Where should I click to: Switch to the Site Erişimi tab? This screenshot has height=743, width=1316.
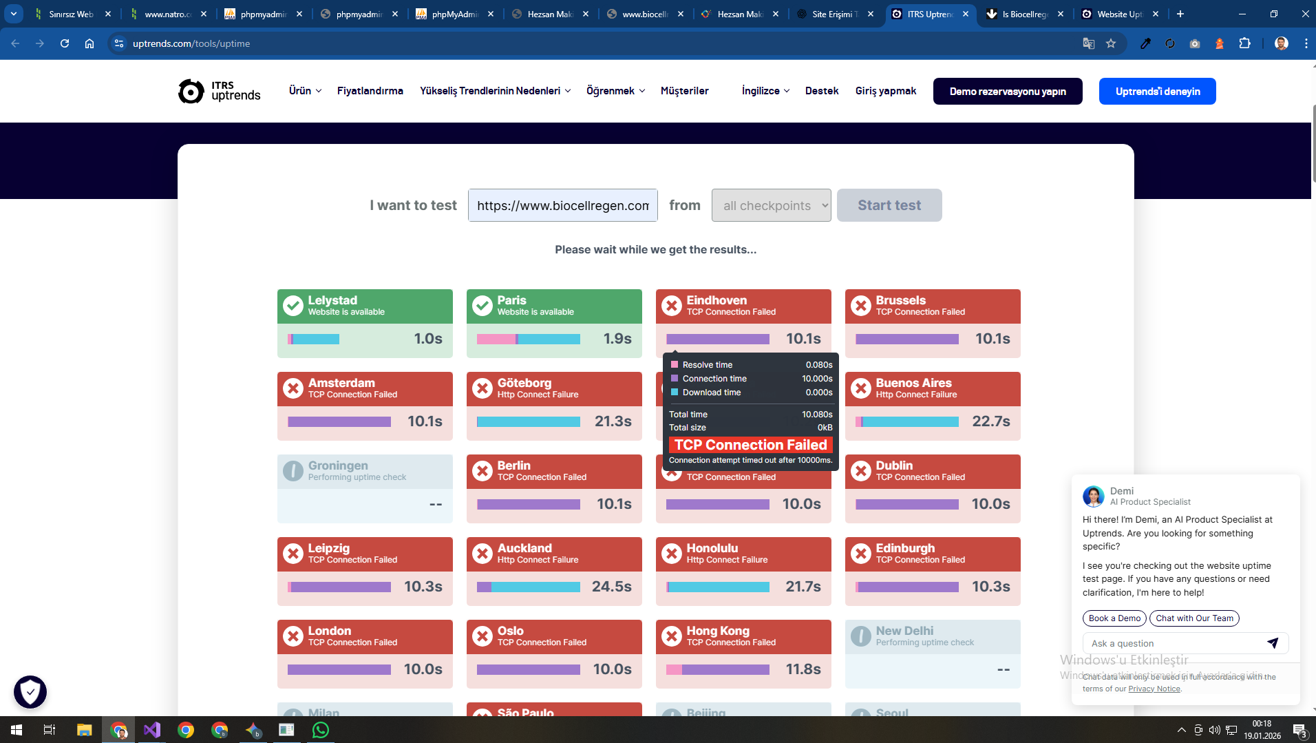click(835, 14)
